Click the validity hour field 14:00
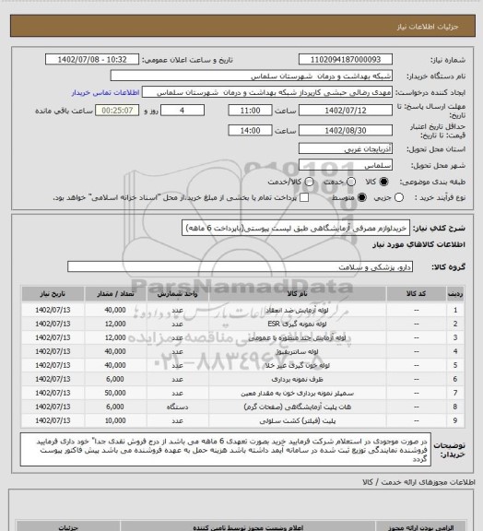This screenshot has width=483, height=531. tap(250, 130)
